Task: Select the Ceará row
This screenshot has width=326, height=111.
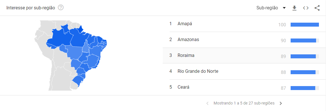Action: [x=244, y=87]
